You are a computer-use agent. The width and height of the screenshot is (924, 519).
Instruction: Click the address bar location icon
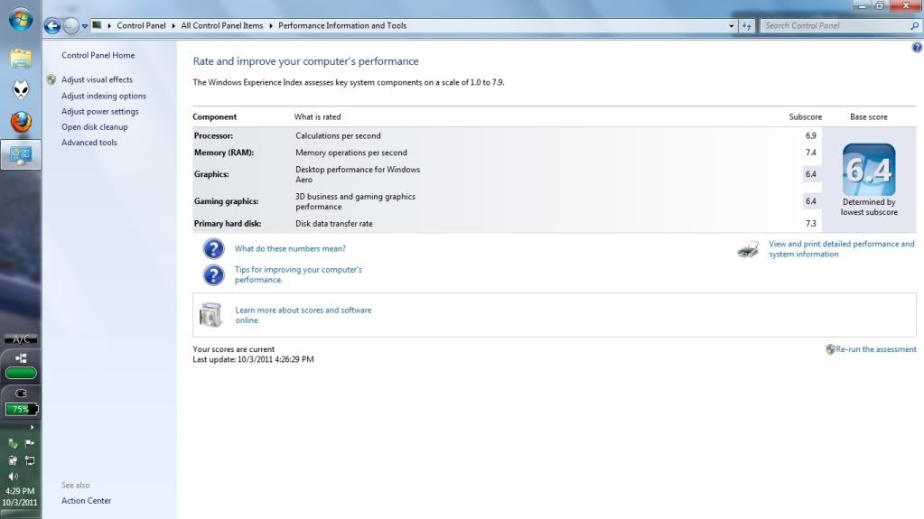[97, 25]
